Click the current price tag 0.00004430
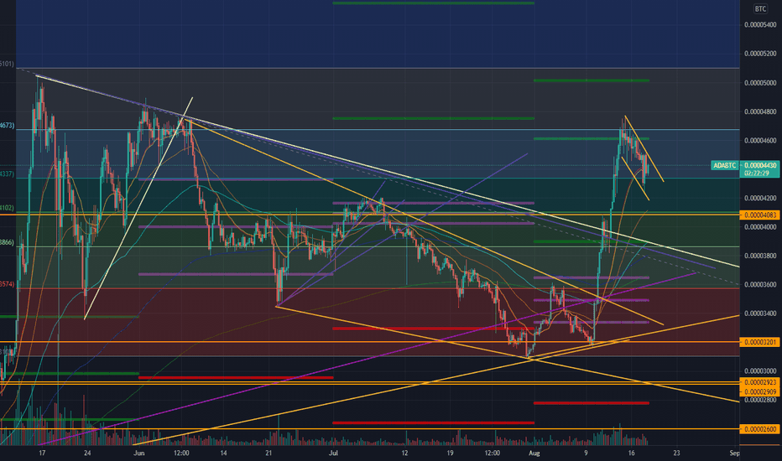Screen dimensions: 782x461 (x=760, y=165)
